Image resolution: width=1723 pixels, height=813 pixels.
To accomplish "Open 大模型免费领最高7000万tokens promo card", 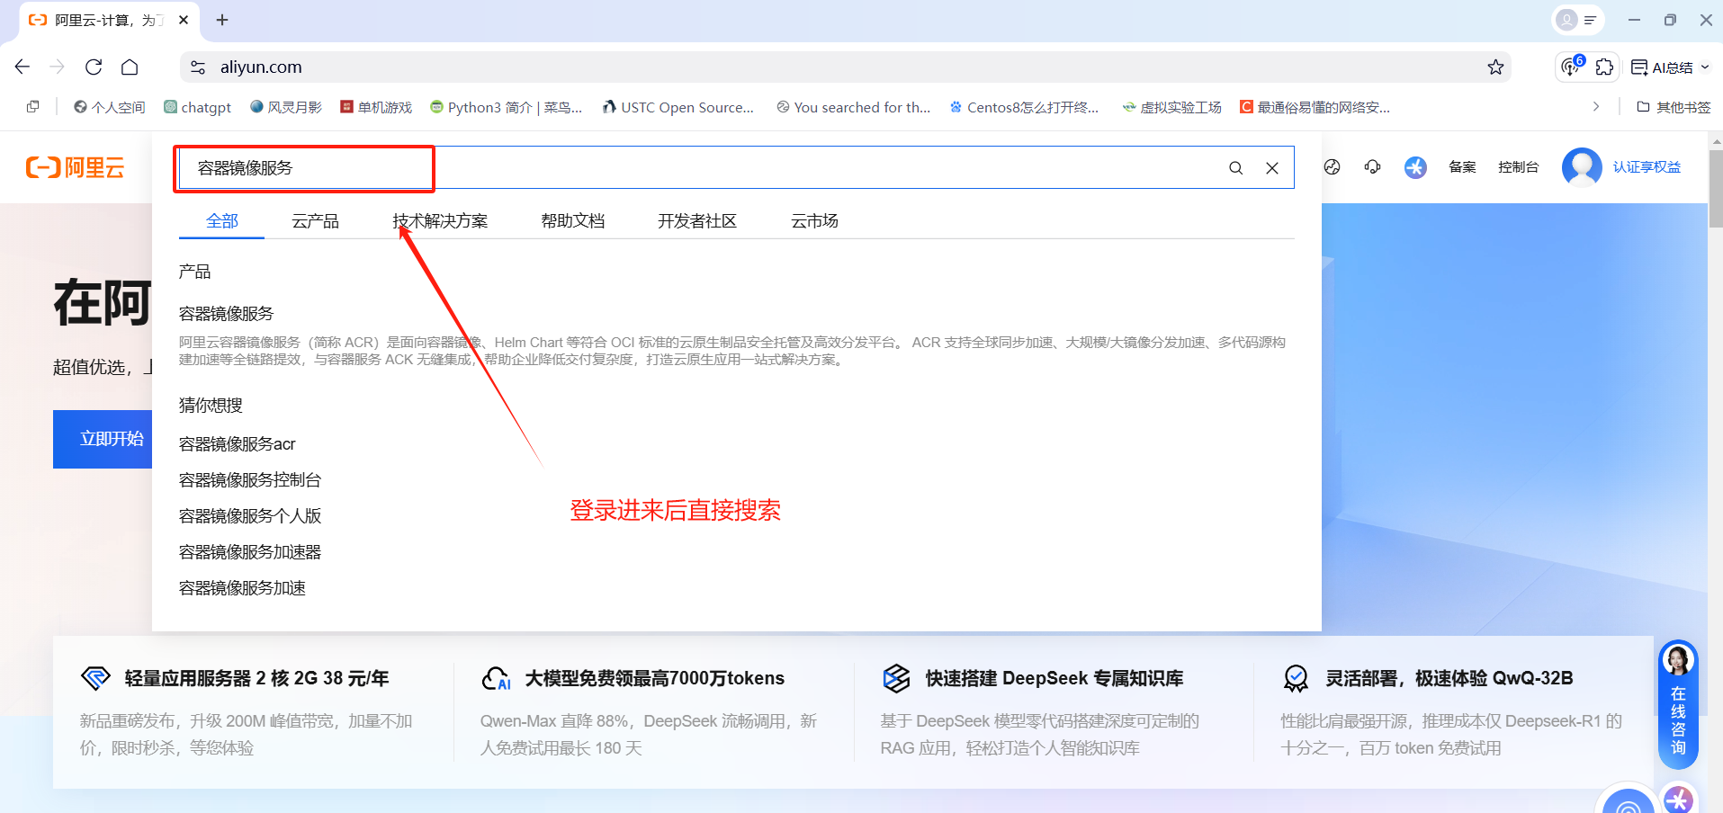I will click(x=654, y=710).
